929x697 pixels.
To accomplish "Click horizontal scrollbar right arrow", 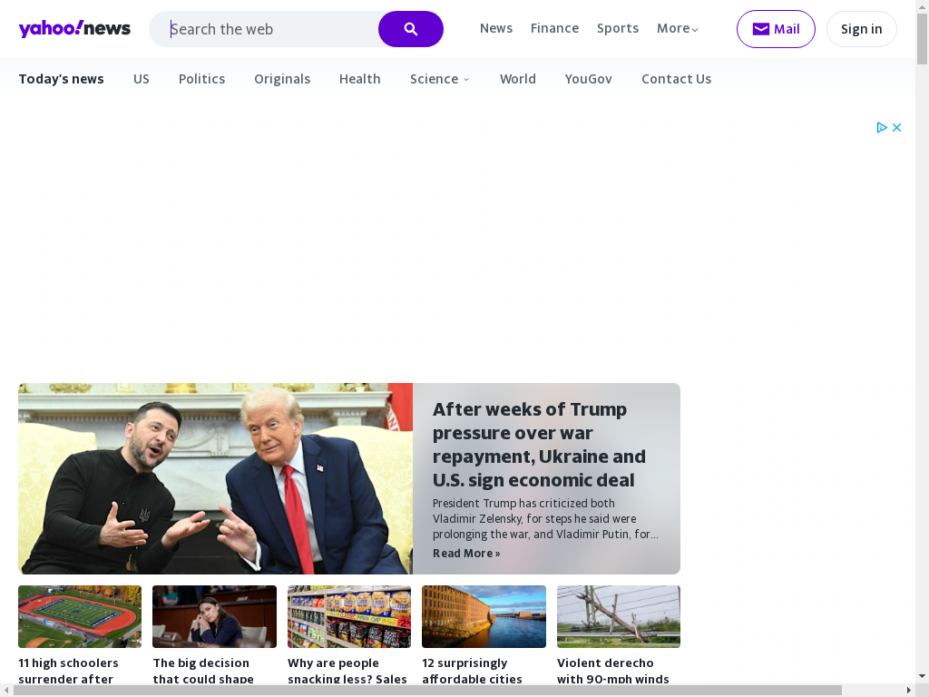I will click(909, 691).
